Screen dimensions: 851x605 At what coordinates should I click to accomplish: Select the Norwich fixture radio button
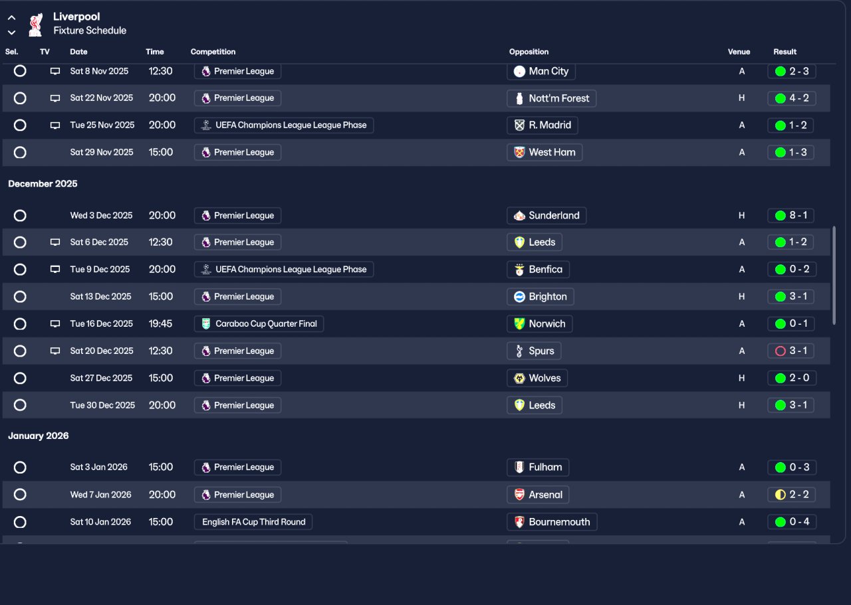click(x=20, y=324)
